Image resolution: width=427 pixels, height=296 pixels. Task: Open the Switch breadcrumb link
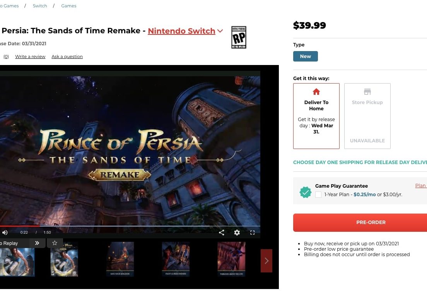[x=40, y=6]
